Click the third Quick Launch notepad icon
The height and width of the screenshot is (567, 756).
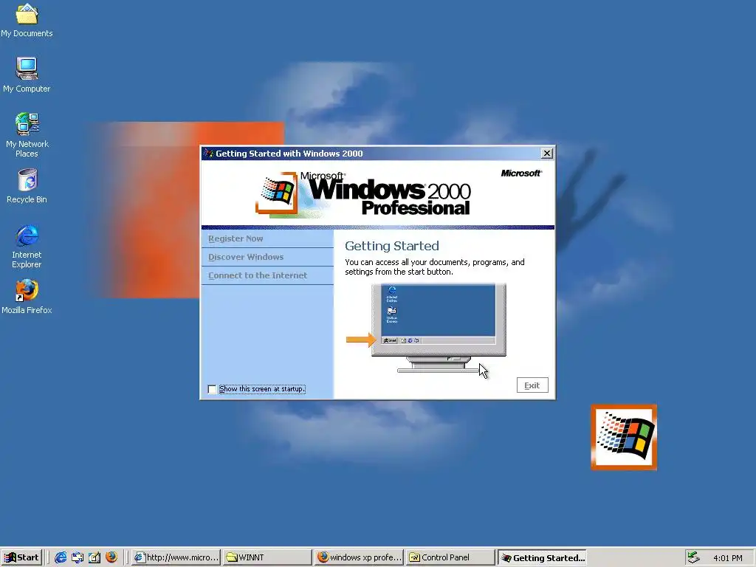point(94,557)
